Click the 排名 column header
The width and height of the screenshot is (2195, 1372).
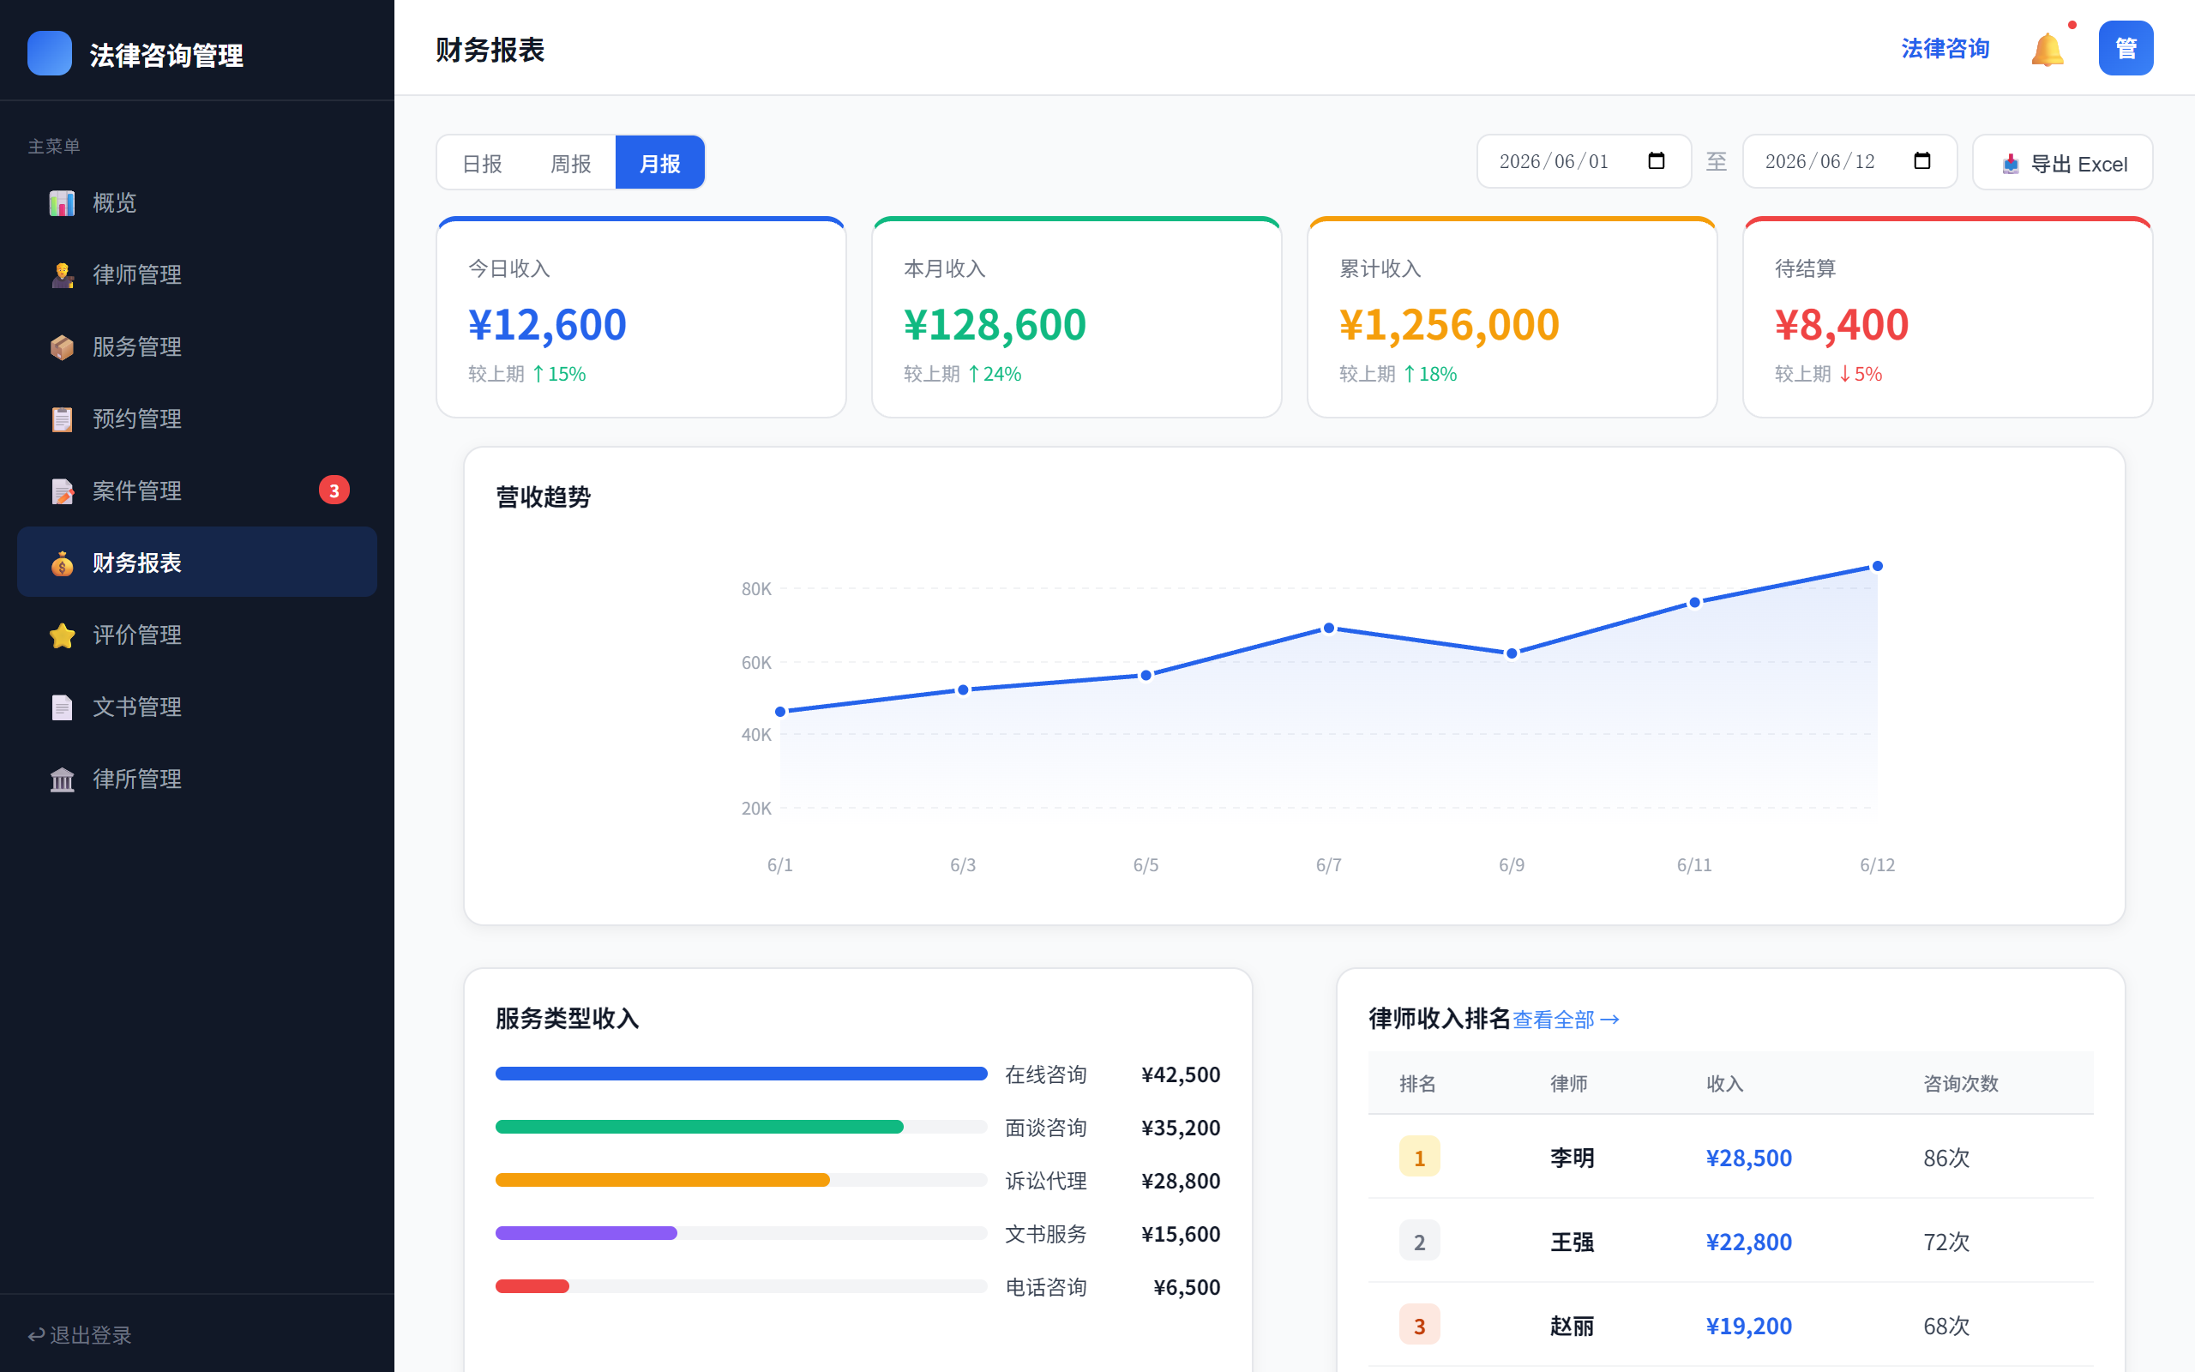(1417, 1083)
